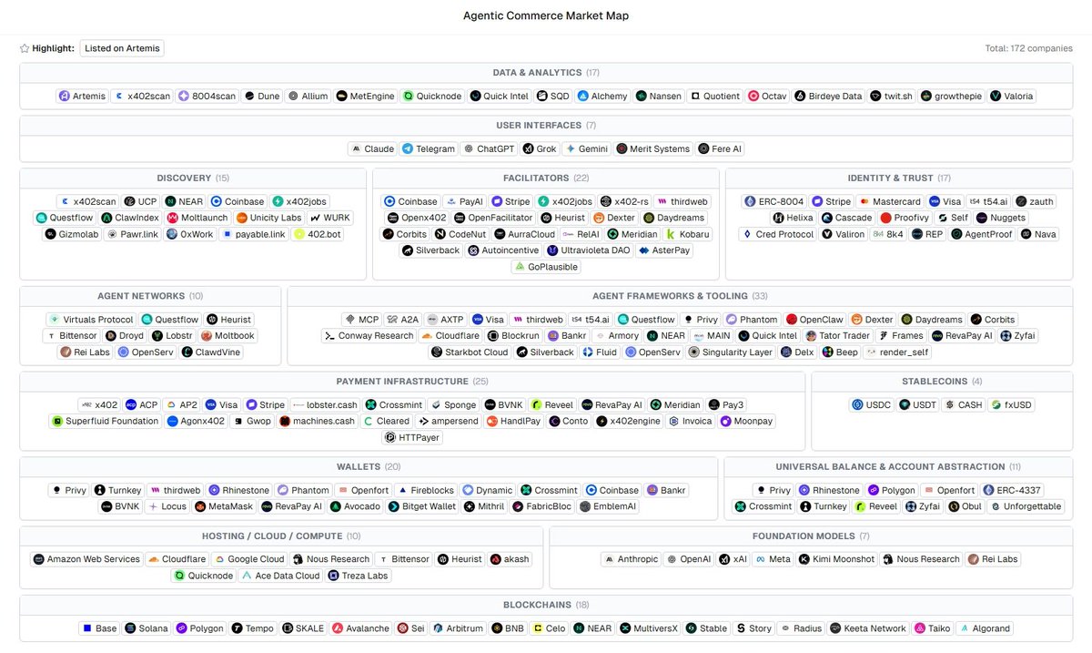Select the Solana blockchain chip

146,628
